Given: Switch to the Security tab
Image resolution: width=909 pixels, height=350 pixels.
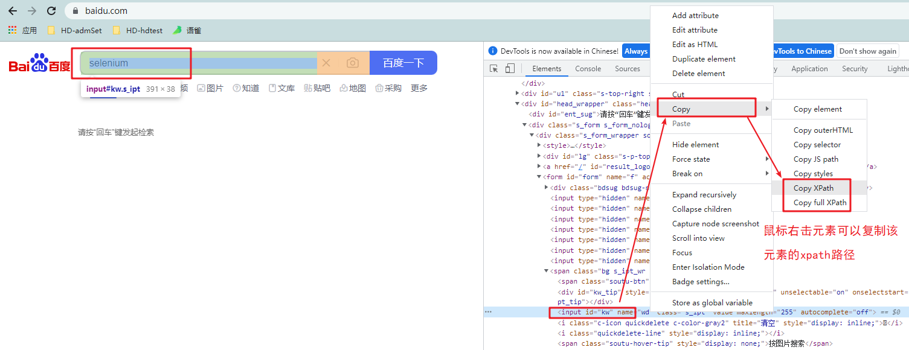Looking at the screenshot, I should pos(855,69).
